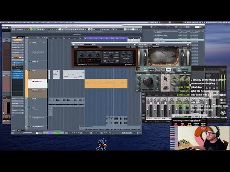Select the highlighted arrow selection tool in toolbar

pyautogui.click(x=60, y=29)
